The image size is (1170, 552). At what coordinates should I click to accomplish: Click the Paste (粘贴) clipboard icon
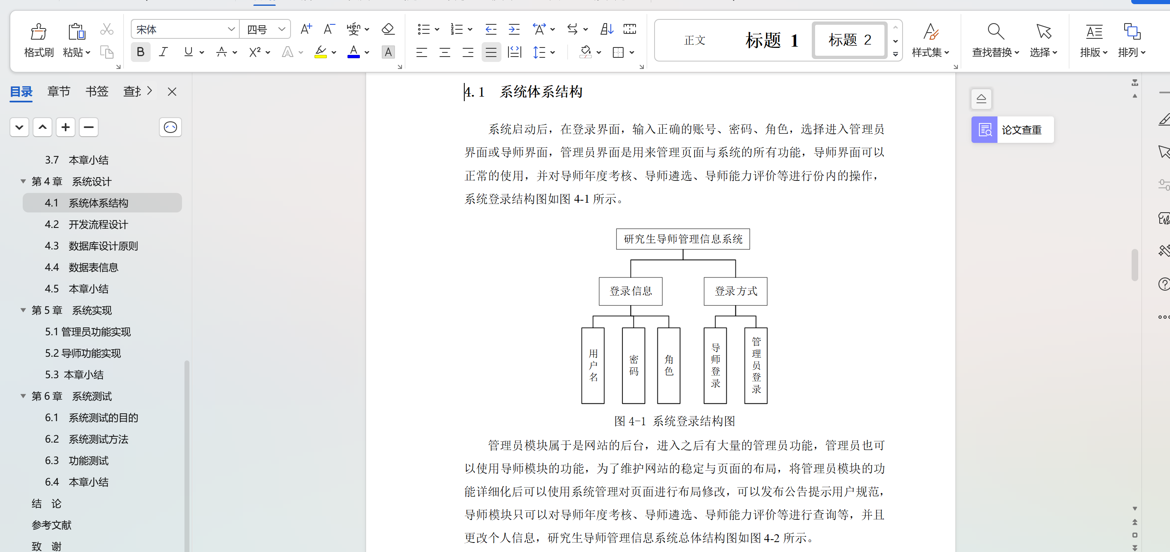point(76,31)
